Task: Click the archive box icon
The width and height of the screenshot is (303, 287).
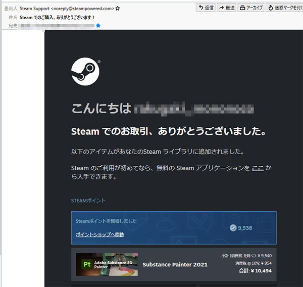Action: click(x=243, y=8)
